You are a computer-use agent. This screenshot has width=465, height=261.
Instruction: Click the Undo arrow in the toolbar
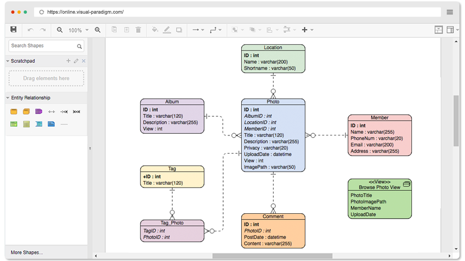[x=30, y=30]
